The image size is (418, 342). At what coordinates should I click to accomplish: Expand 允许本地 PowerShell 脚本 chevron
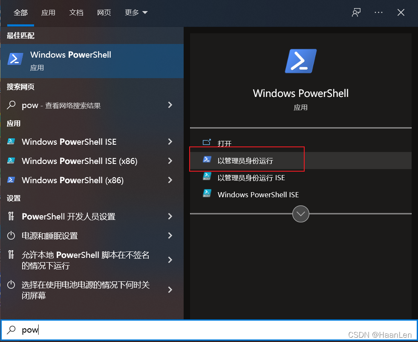pyautogui.click(x=170, y=260)
